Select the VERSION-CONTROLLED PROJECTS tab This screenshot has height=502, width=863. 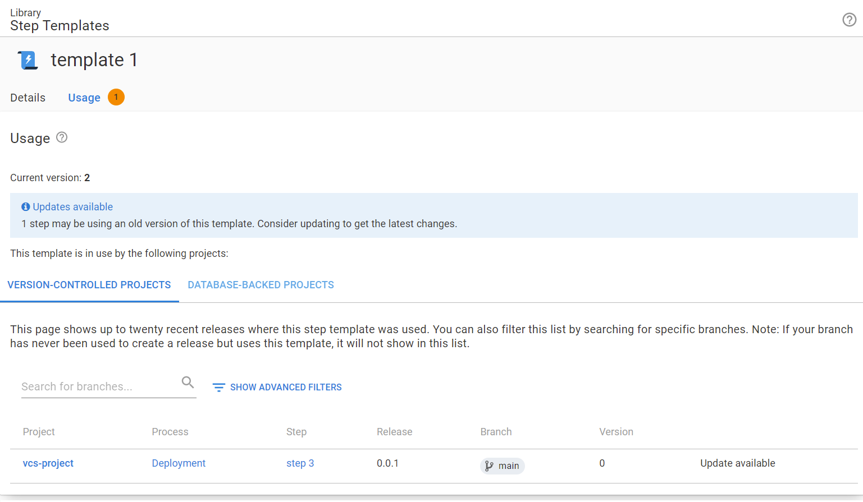tap(89, 284)
